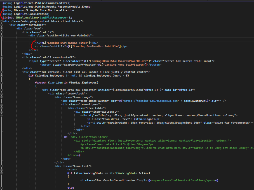
Task: Collapse the team-block div region
Action: 1,94
